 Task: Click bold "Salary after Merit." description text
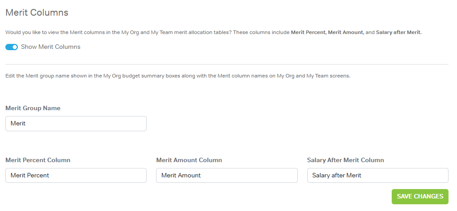click(398, 33)
